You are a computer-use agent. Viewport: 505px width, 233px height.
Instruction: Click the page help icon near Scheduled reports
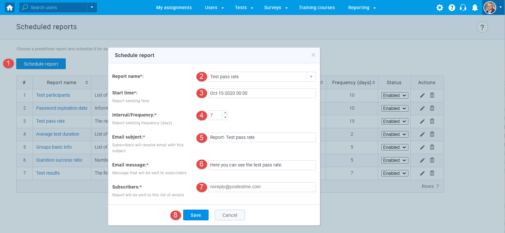[482, 27]
